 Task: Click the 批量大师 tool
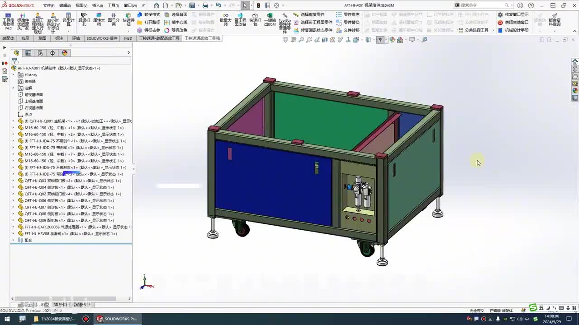225,20
